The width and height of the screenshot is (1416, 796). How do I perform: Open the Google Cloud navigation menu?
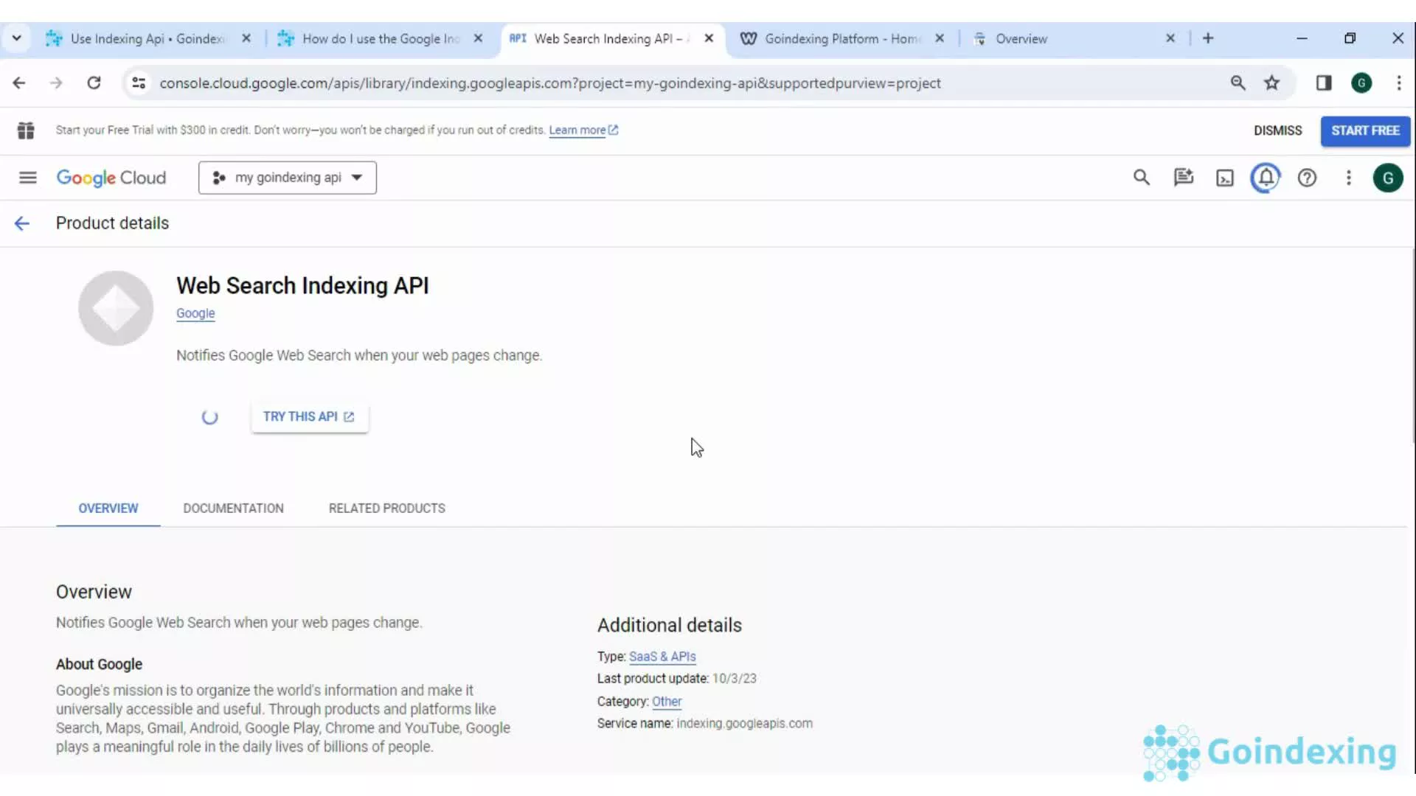coord(28,178)
